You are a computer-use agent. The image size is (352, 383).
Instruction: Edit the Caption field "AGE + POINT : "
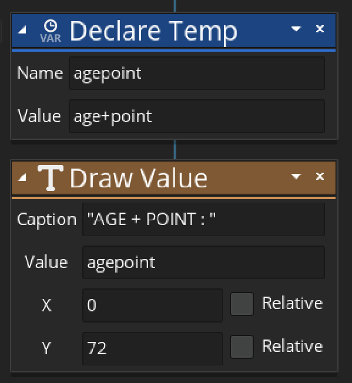(x=204, y=219)
